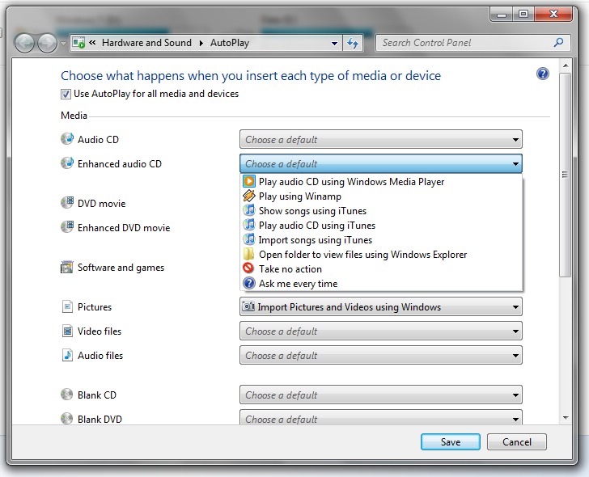589x477 pixels.
Task: Click the Enhanced DVD movie label
Action: pyautogui.click(x=124, y=228)
